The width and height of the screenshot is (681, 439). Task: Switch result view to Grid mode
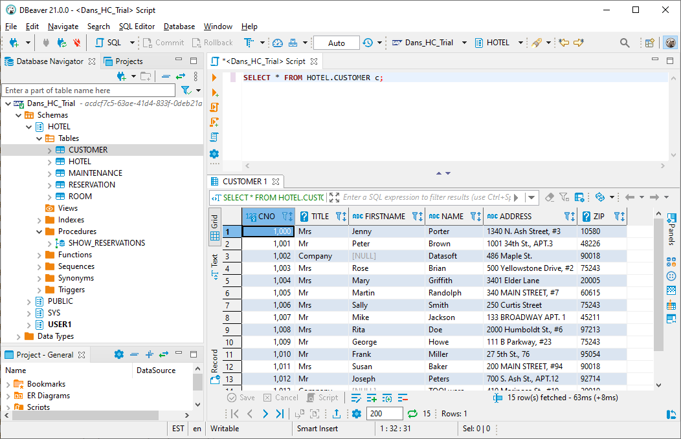(214, 228)
